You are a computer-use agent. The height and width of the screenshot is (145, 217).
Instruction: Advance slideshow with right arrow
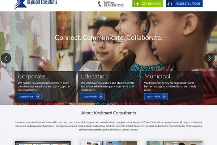coord(209,58)
